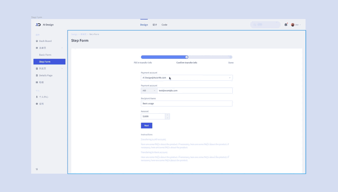Focus the Recipient Name field

click(x=187, y=103)
